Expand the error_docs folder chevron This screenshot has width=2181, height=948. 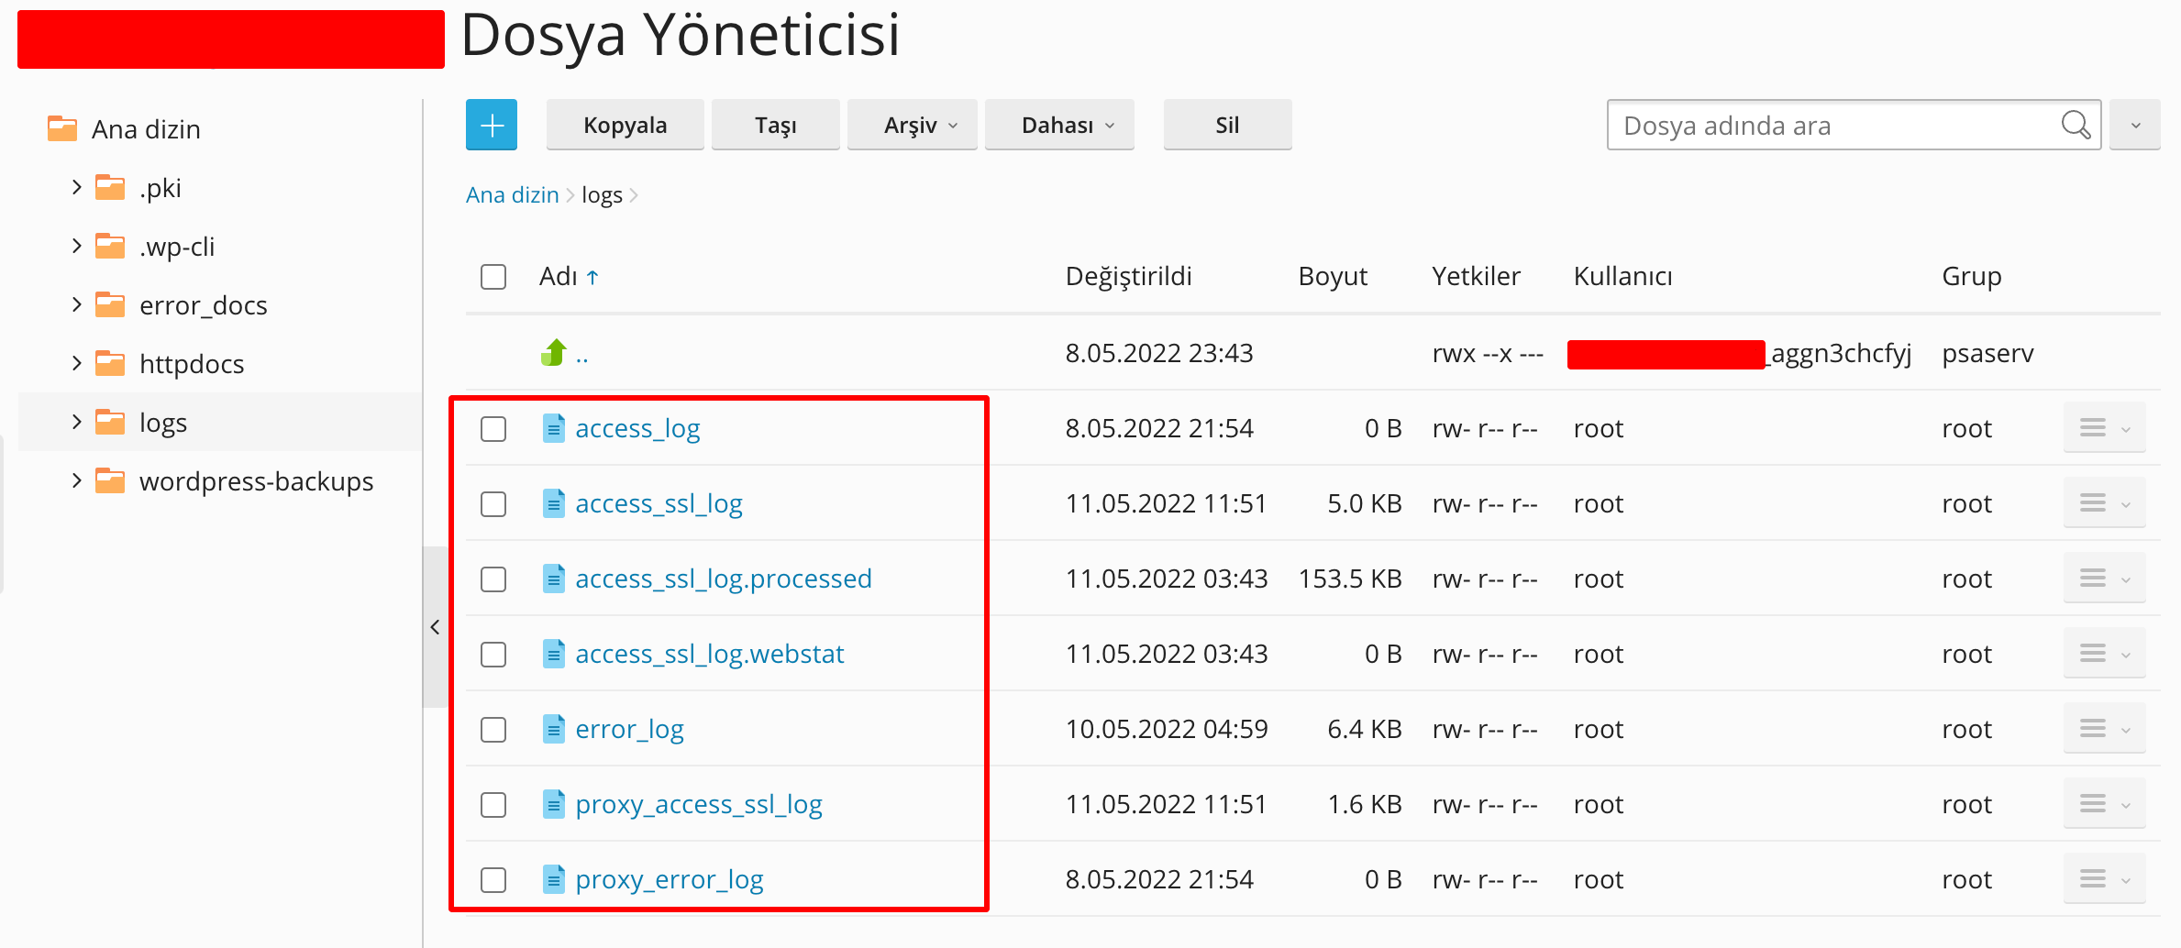[x=76, y=304]
